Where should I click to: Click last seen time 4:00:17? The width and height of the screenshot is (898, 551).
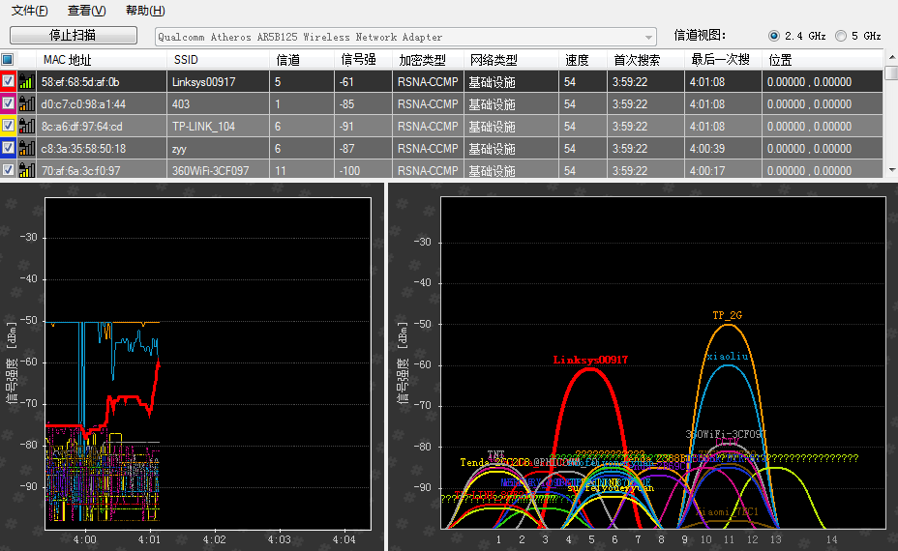tap(707, 170)
